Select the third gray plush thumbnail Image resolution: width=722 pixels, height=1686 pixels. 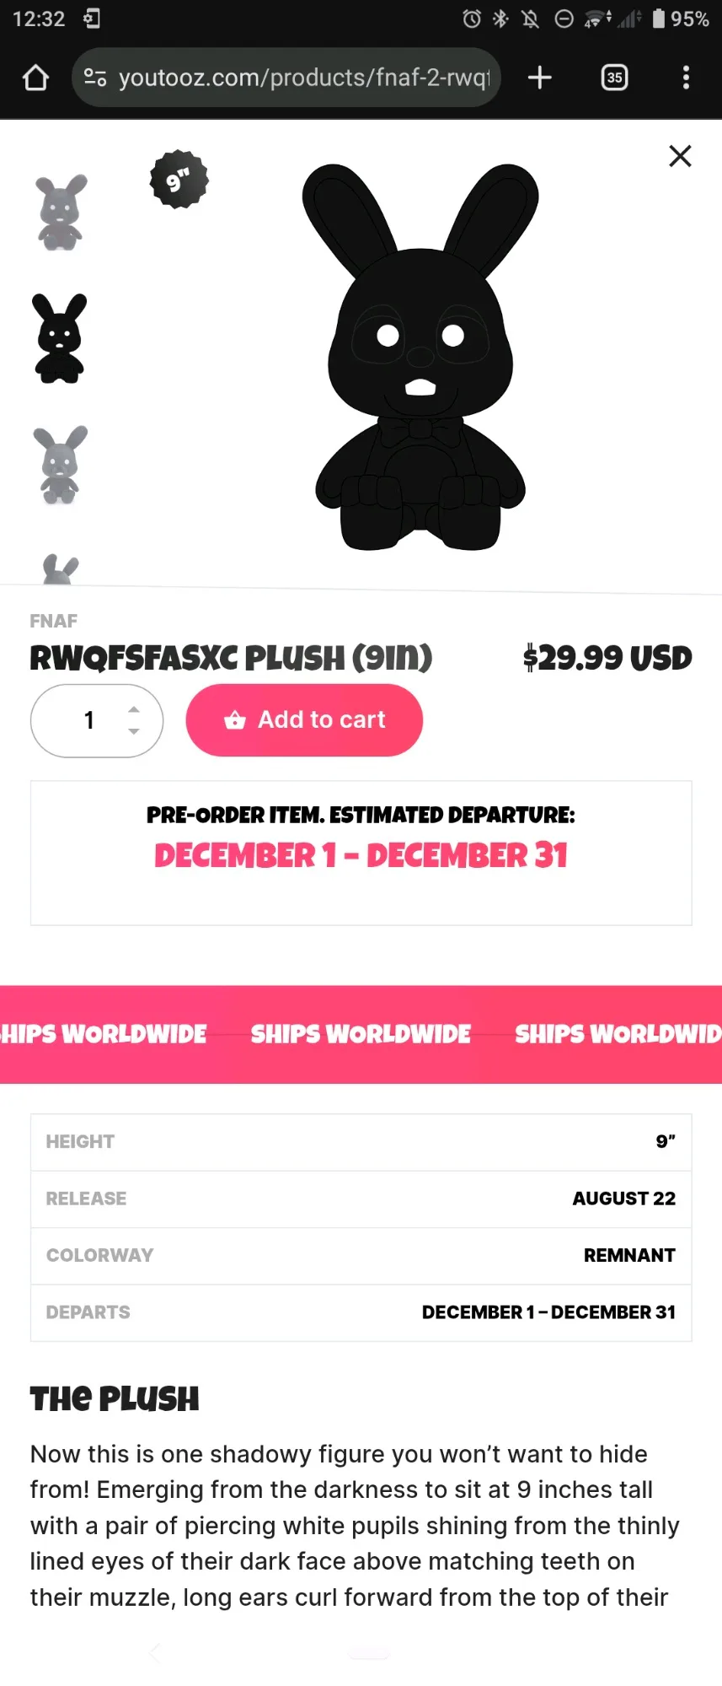60,465
